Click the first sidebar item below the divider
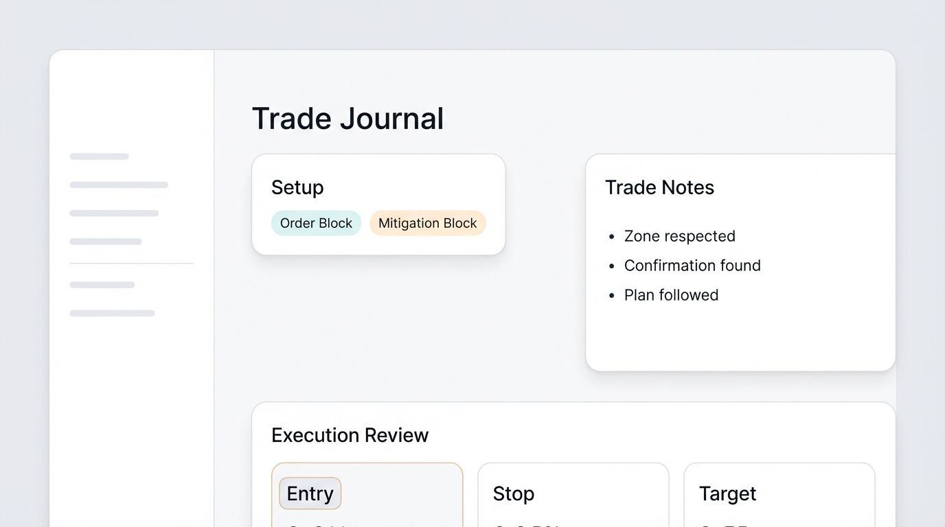The width and height of the screenshot is (945, 527). [x=102, y=285]
